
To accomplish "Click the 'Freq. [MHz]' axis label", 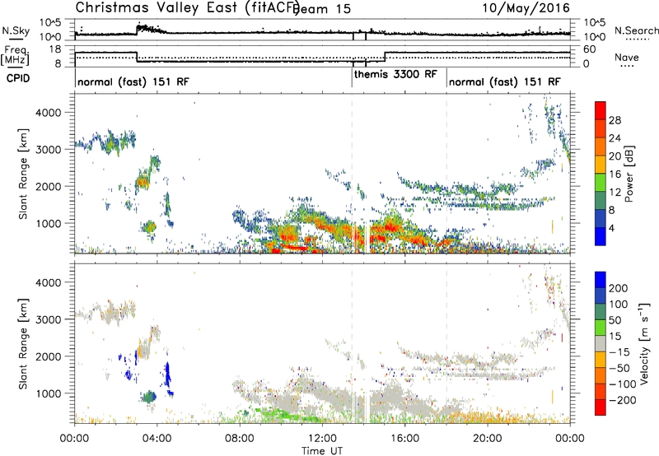I will point(15,55).
